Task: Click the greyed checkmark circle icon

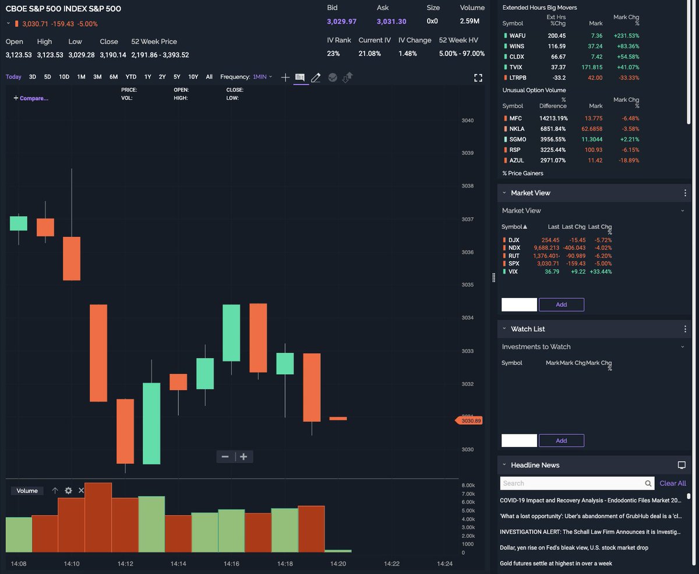Action: (333, 77)
